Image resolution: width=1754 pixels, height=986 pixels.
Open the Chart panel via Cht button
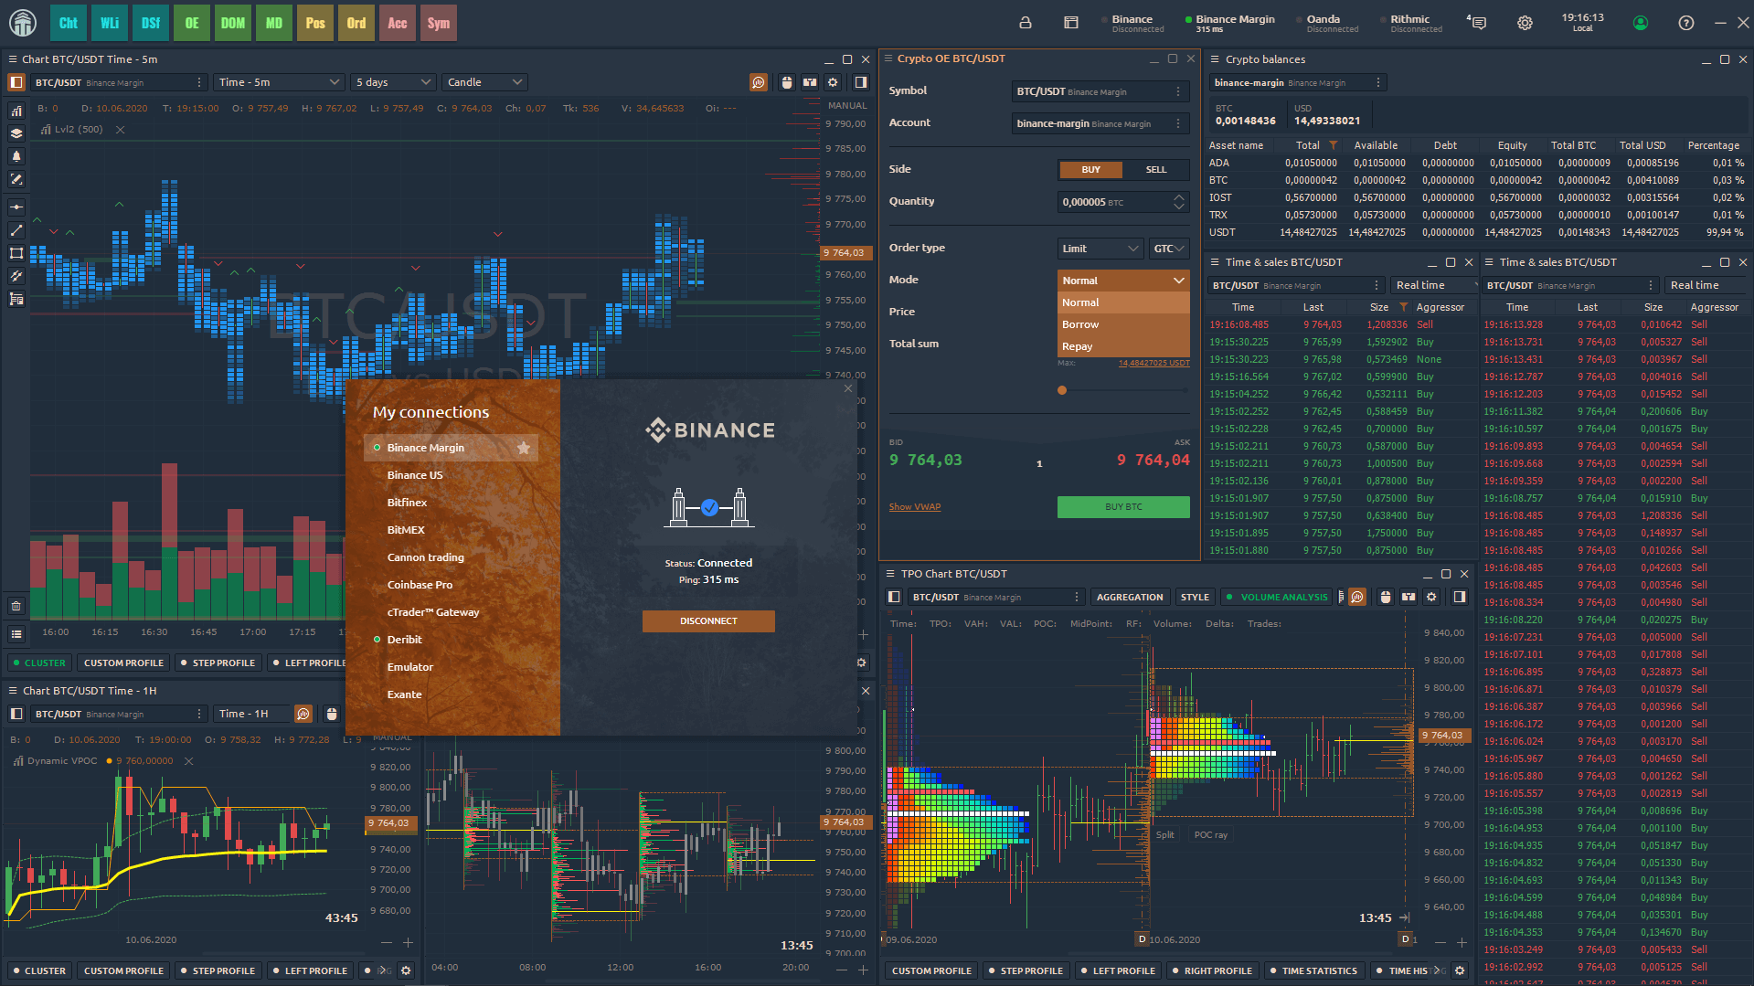click(69, 23)
